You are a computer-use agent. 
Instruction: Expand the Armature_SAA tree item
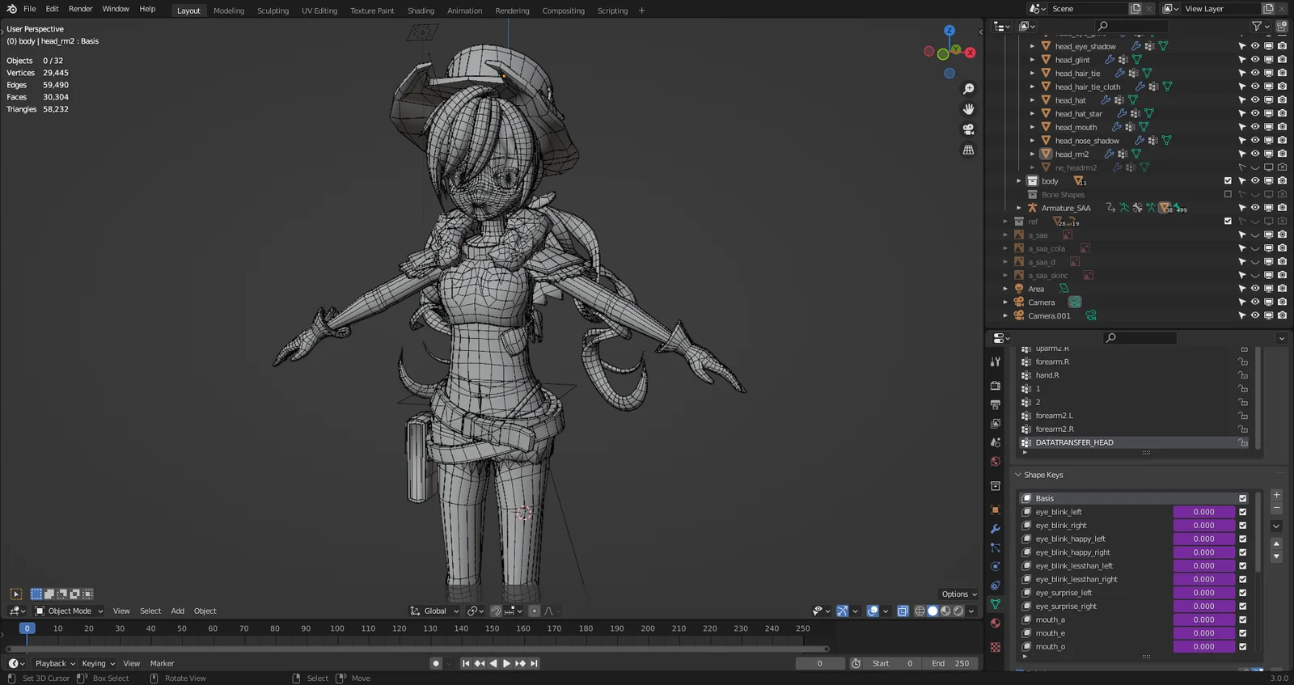coord(1019,208)
